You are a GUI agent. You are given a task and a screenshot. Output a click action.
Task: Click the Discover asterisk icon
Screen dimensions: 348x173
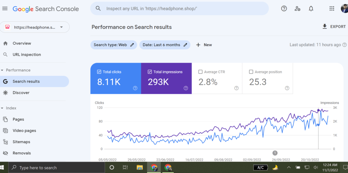[5, 92]
